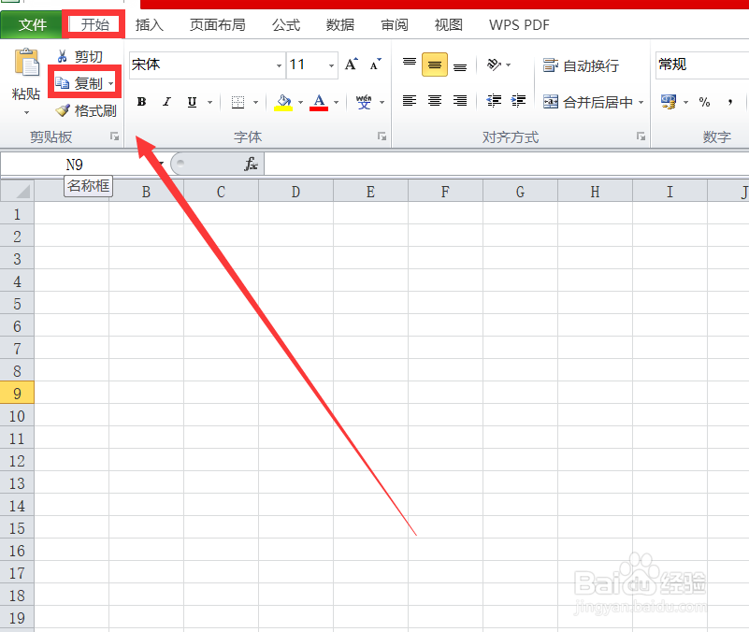Select the Format Painter brush

(x=86, y=111)
